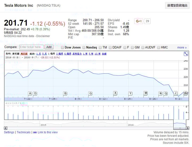This screenshot has width=192, height=147.
Task: Grab the timeline range slider handle
Action: coord(180,128)
